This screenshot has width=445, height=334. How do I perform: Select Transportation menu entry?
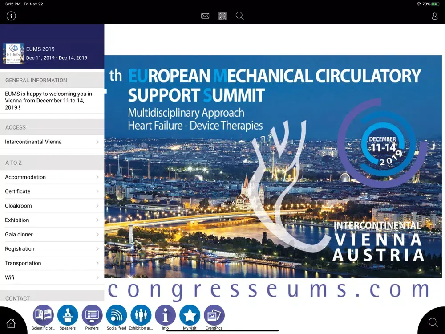52,263
